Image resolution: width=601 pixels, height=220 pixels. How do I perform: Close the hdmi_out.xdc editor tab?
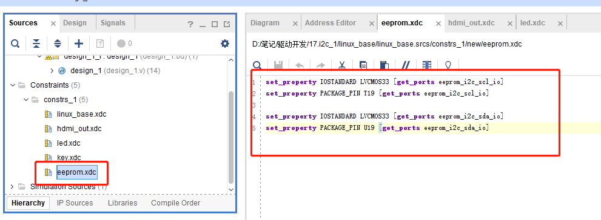click(510, 24)
